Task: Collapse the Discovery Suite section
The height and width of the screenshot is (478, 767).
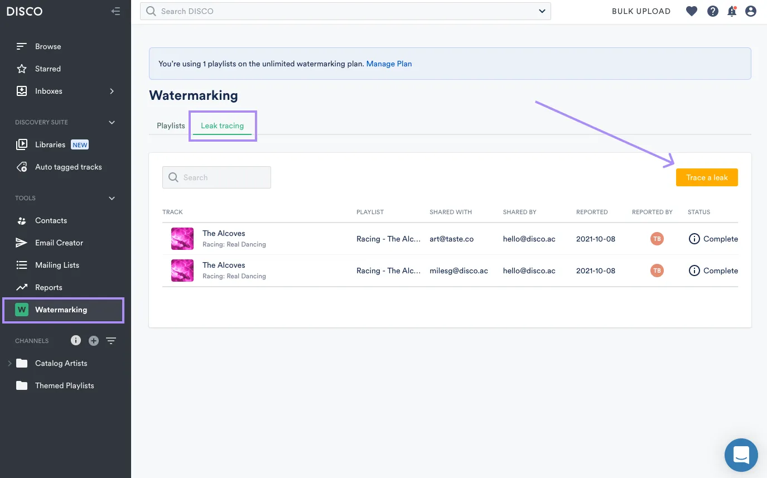Action: click(111, 122)
